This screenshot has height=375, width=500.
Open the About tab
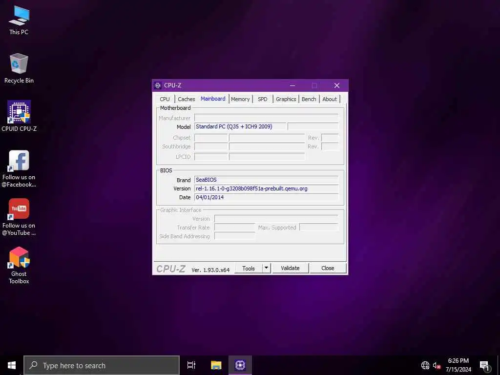[x=330, y=99]
